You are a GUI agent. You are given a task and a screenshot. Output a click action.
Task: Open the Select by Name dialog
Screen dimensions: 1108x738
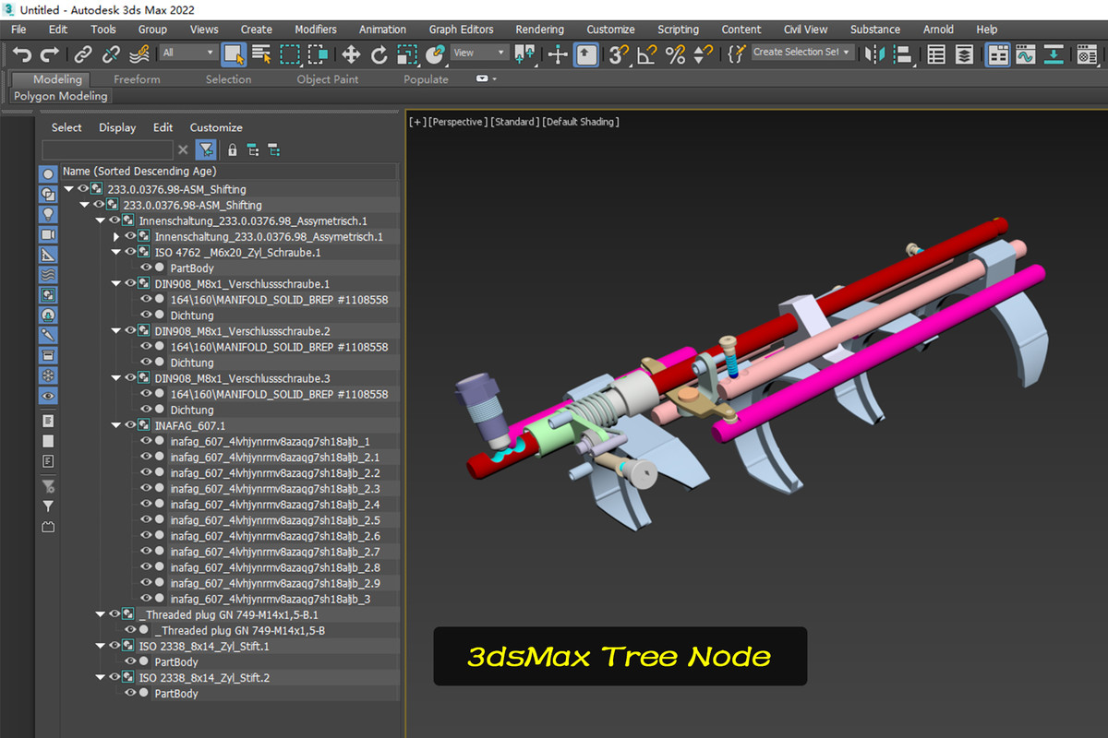tap(261, 54)
